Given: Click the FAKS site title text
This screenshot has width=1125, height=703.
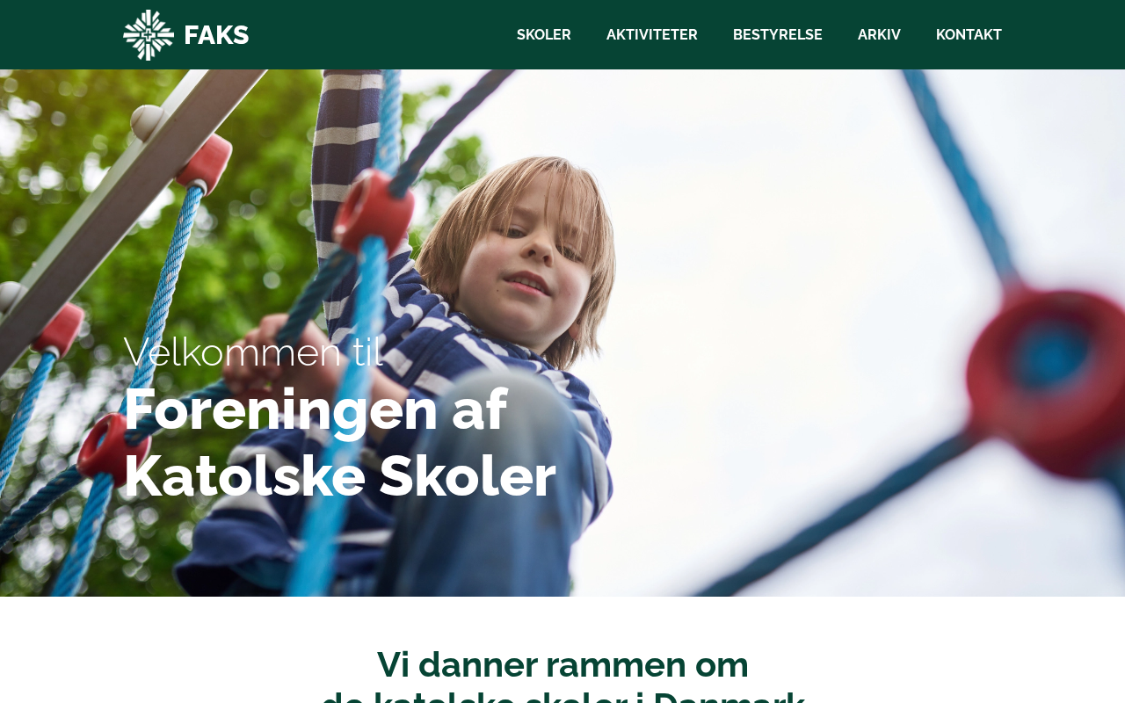Looking at the screenshot, I should (216, 35).
